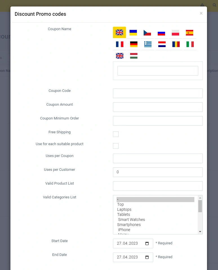Select the Hungarian flag language tab
Screen dimensions: 218x270
coord(134,56)
